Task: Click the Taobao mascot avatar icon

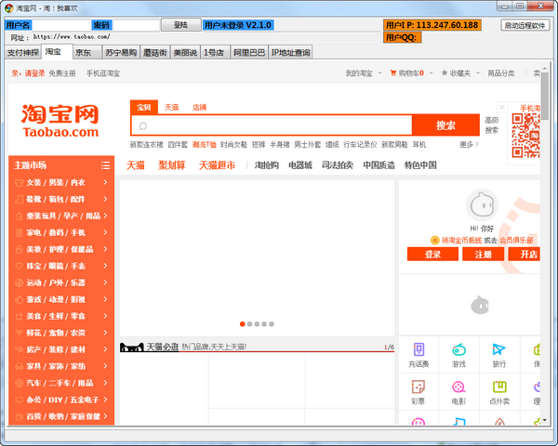Action: [480, 203]
